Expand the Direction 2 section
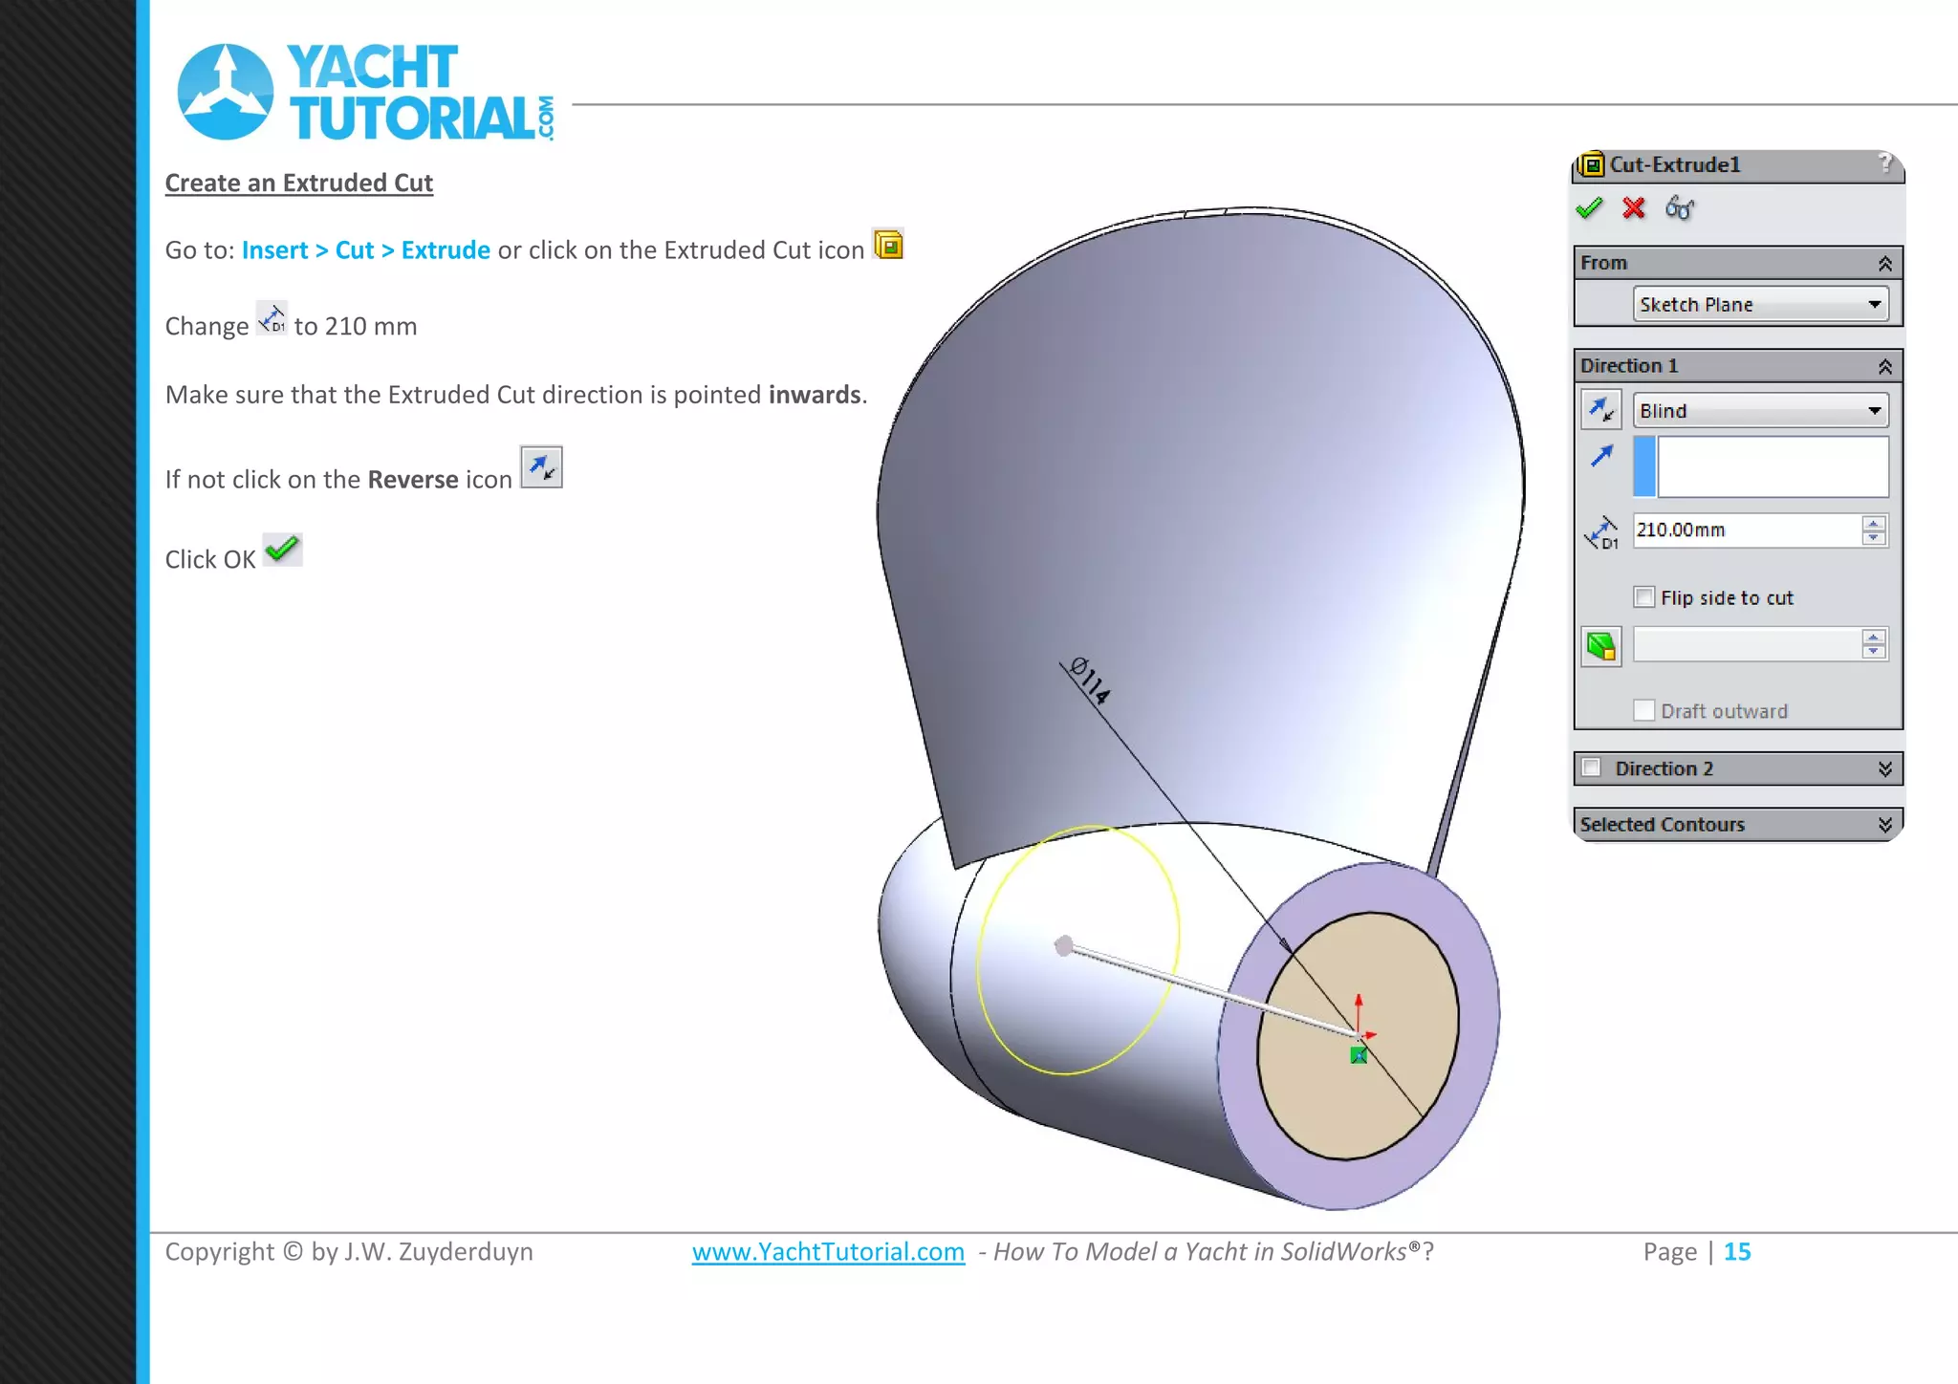 coord(1885,769)
